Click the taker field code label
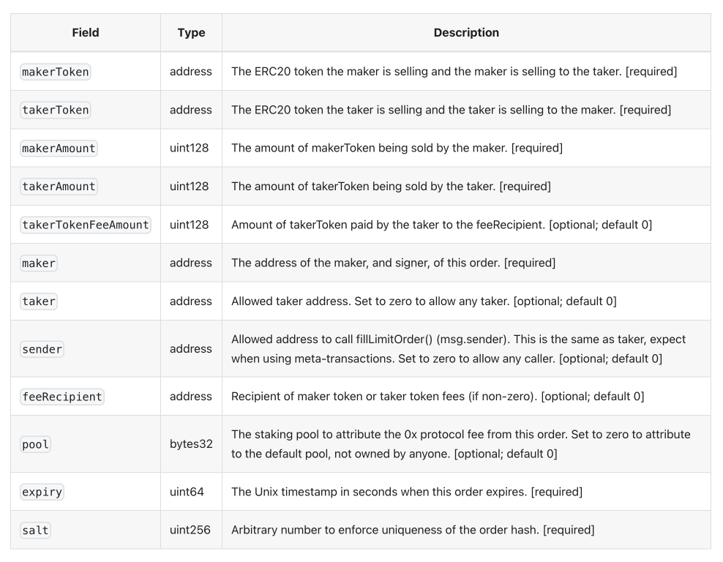The width and height of the screenshot is (723, 562). point(40,301)
